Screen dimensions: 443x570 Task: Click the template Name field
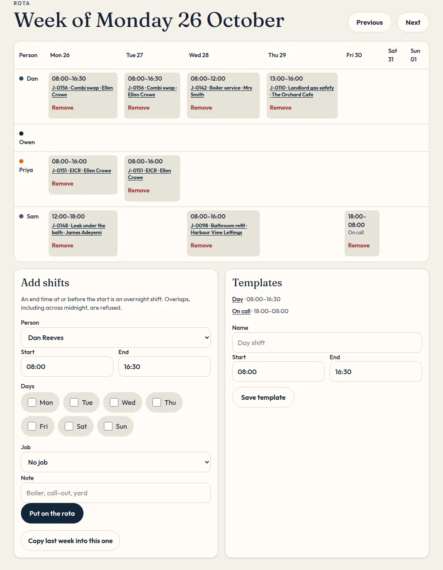tap(327, 343)
